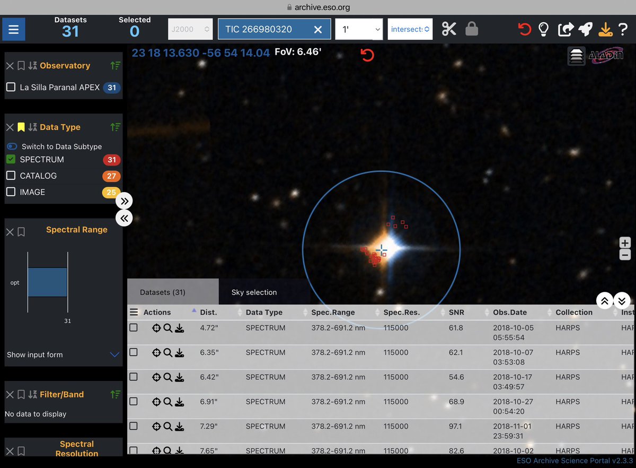
Task: Click the red reset icon in toolbar
Action: pyautogui.click(x=525, y=29)
